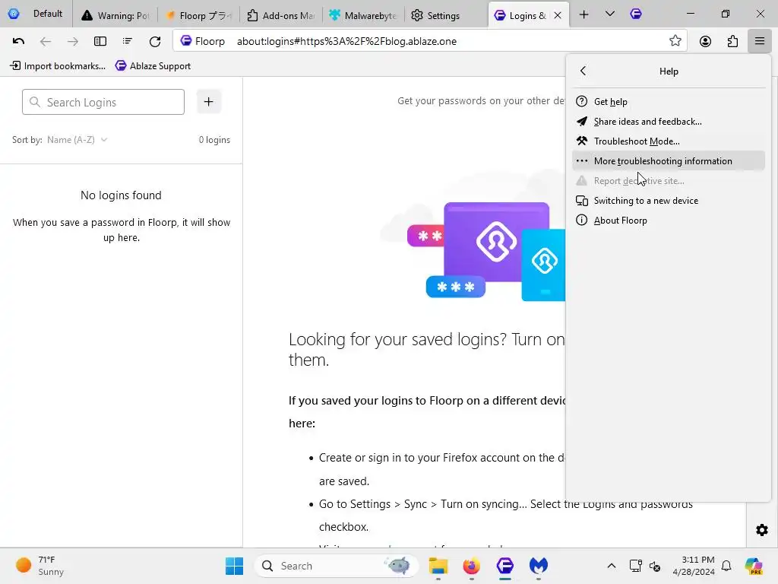
Task: Expand the list all tabs chevron
Action: click(x=610, y=14)
